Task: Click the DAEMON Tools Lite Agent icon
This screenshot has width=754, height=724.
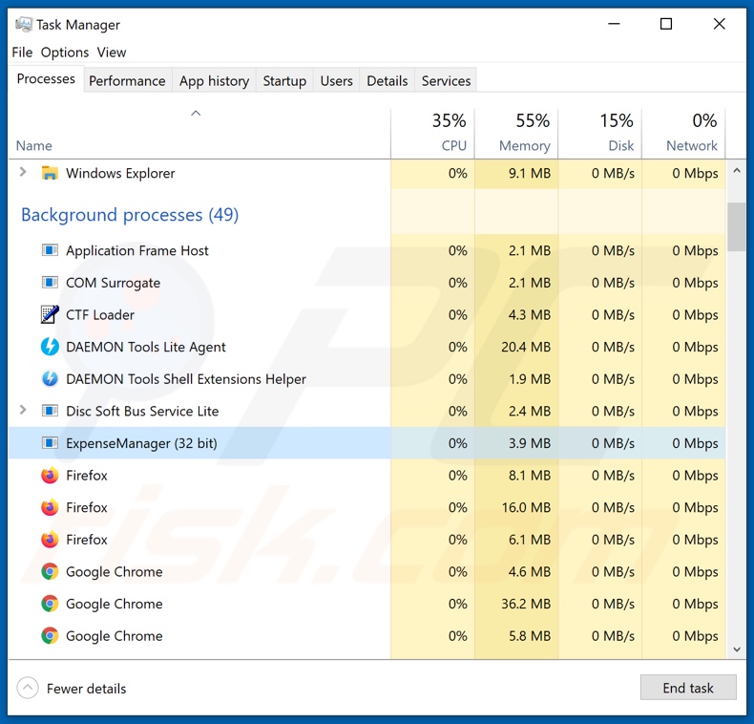Action: (x=50, y=347)
